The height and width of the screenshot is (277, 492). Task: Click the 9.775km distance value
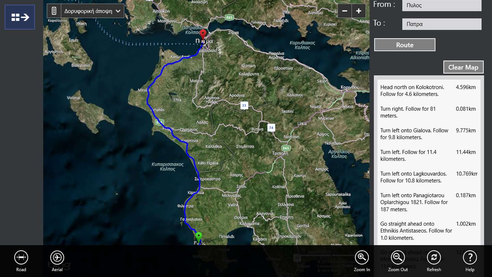466,130
